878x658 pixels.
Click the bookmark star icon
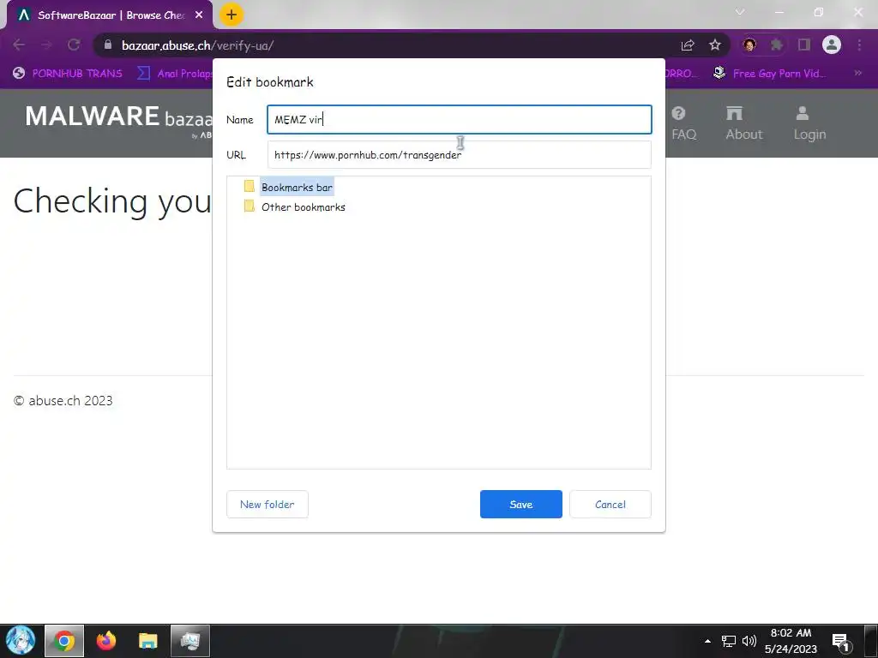[x=715, y=45]
